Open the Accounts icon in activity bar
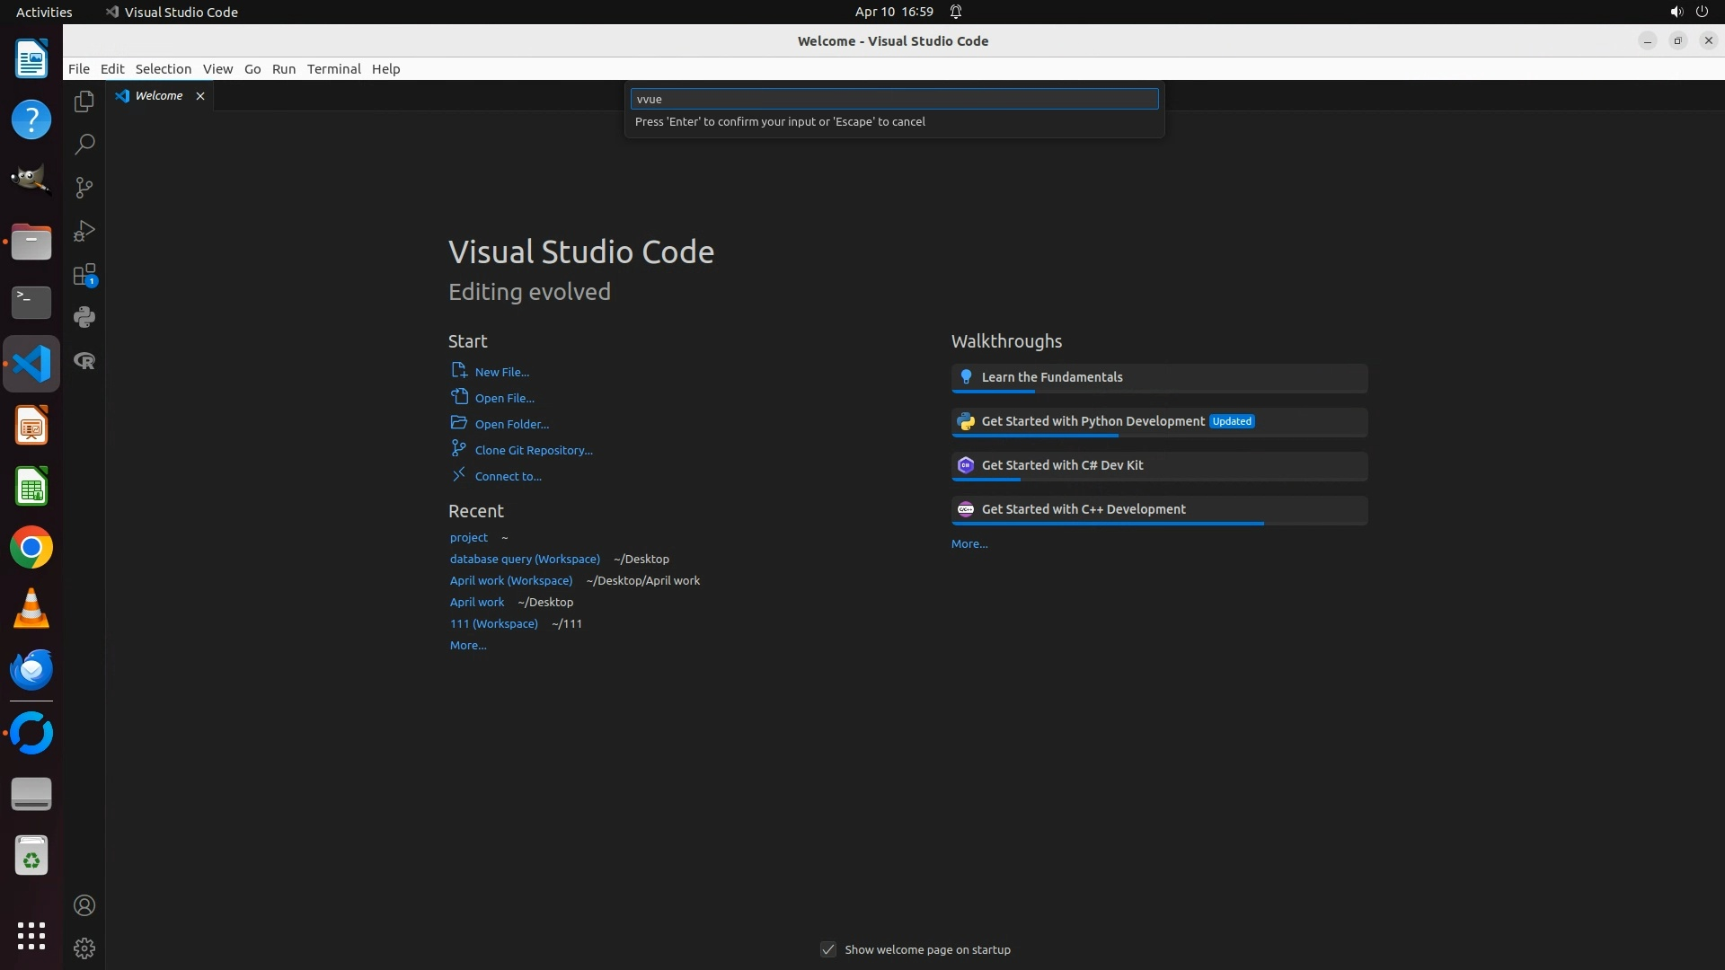This screenshot has height=970, width=1725. click(84, 905)
